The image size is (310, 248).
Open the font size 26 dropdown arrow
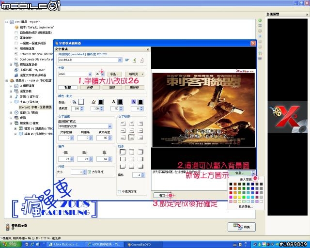[103, 74]
